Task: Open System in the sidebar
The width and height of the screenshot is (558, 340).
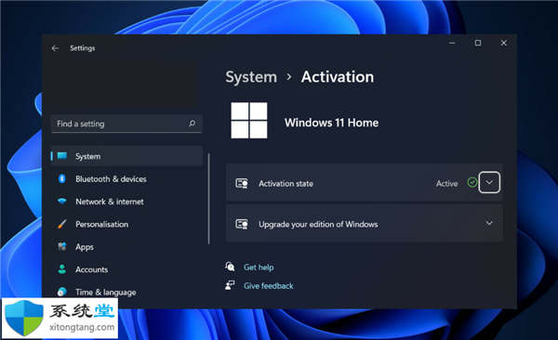Action: pos(126,156)
